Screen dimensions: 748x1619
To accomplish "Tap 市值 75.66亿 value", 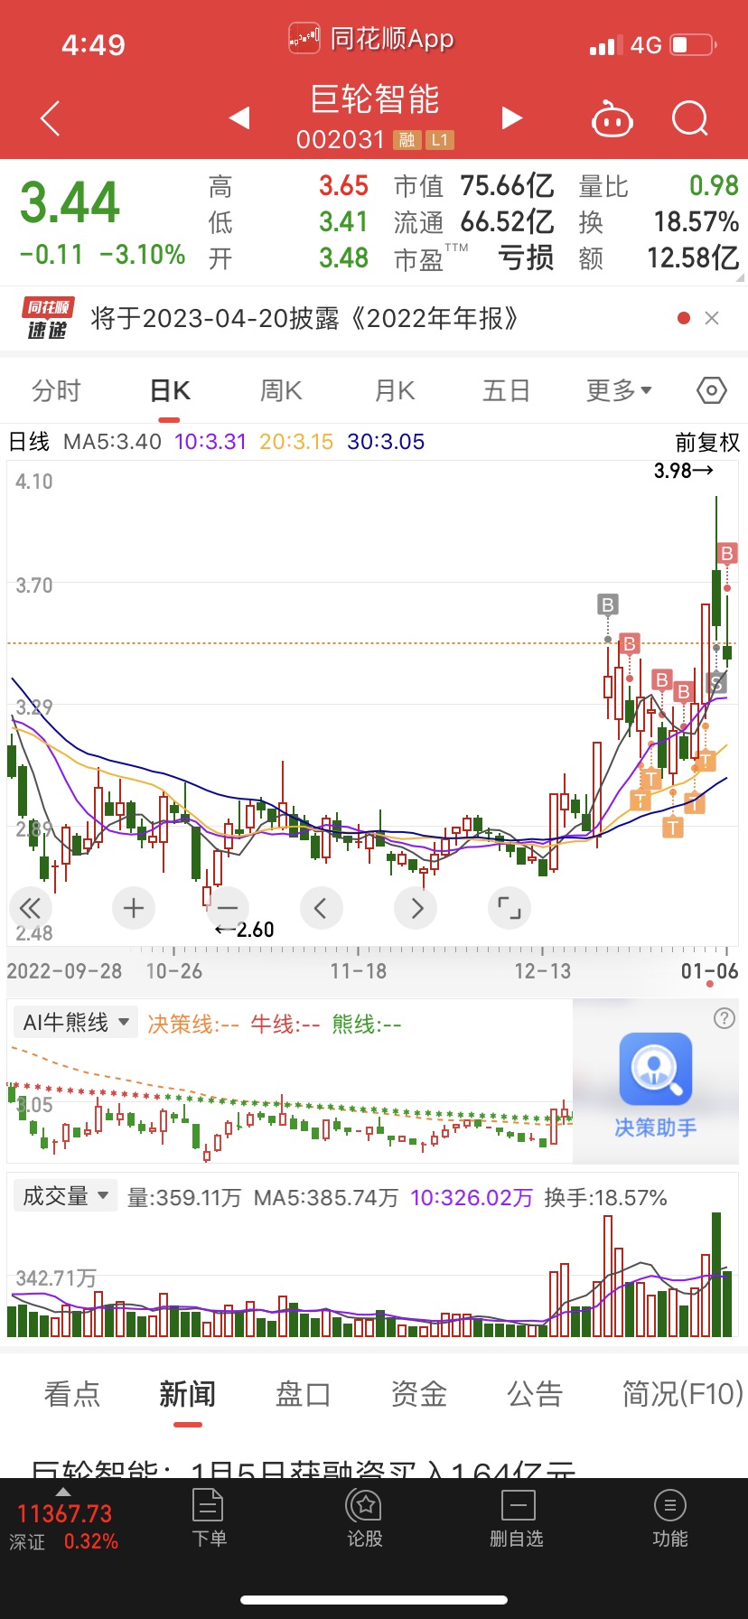I will [x=507, y=186].
